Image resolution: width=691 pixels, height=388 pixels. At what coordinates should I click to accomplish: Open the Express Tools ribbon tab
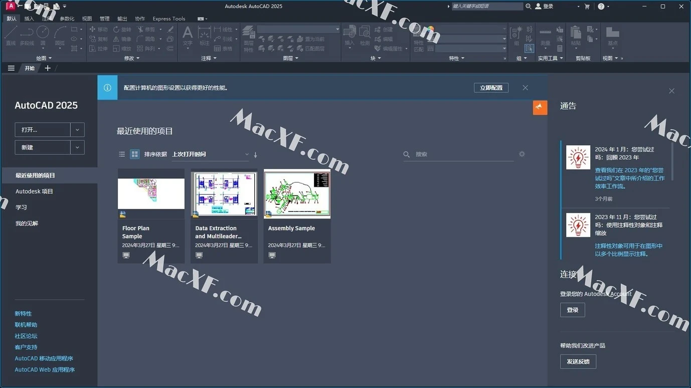click(169, 19)
